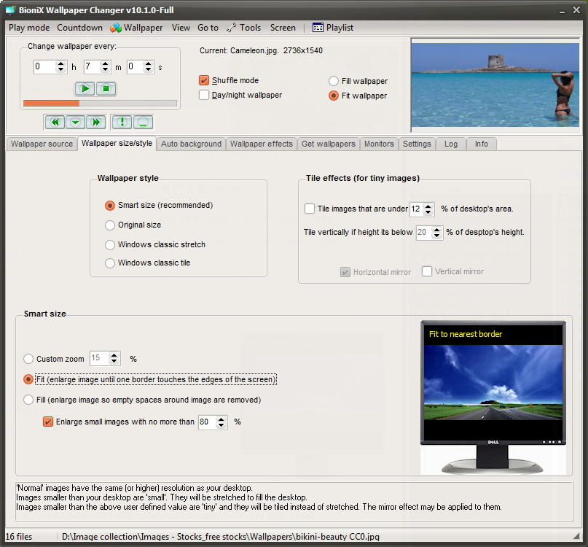Open the Settings tab

point(417,144)
